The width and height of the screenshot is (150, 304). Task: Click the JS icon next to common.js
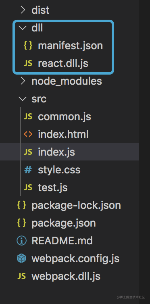point(28,117)
